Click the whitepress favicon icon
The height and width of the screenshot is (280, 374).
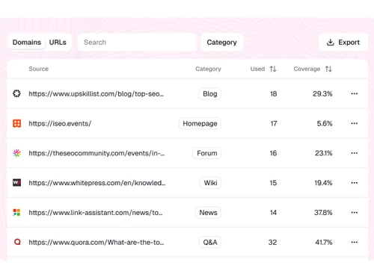16,183
